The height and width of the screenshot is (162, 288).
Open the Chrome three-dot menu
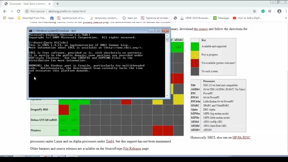pos(285,11)
